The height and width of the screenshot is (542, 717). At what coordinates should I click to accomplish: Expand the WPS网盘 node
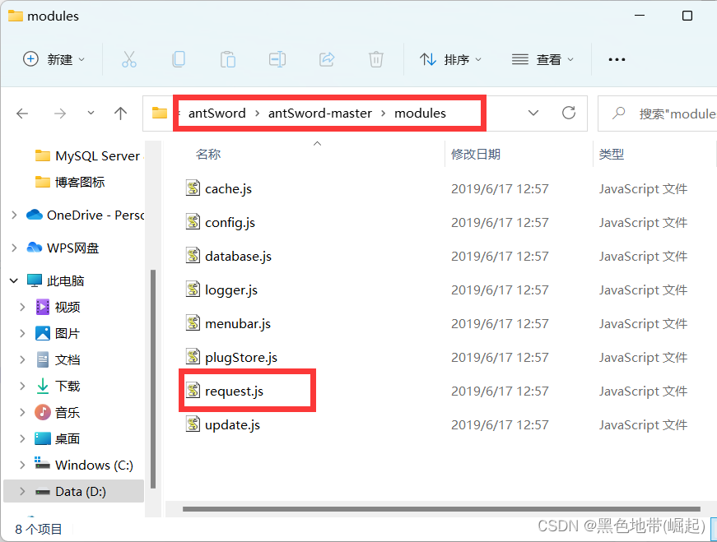point(14,248)
